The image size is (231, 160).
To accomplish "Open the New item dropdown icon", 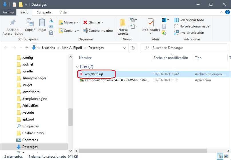I will click(x=133, y=20).
